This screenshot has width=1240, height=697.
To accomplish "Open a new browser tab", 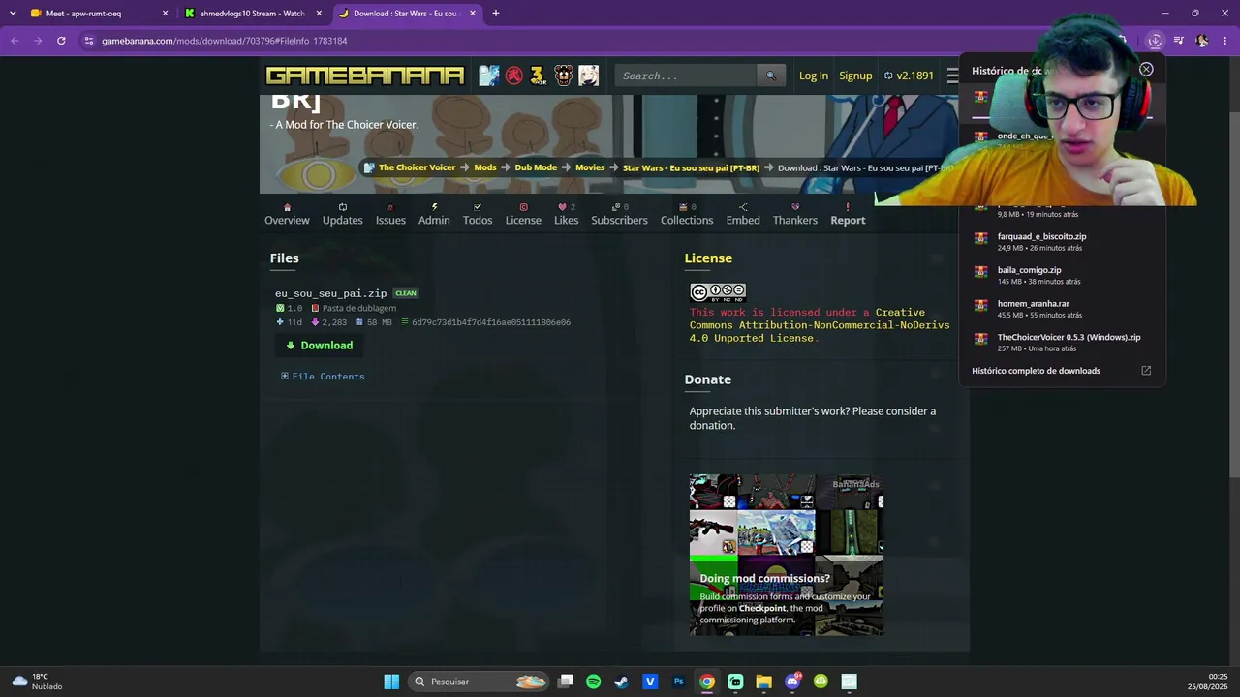I will pos(495,14).
